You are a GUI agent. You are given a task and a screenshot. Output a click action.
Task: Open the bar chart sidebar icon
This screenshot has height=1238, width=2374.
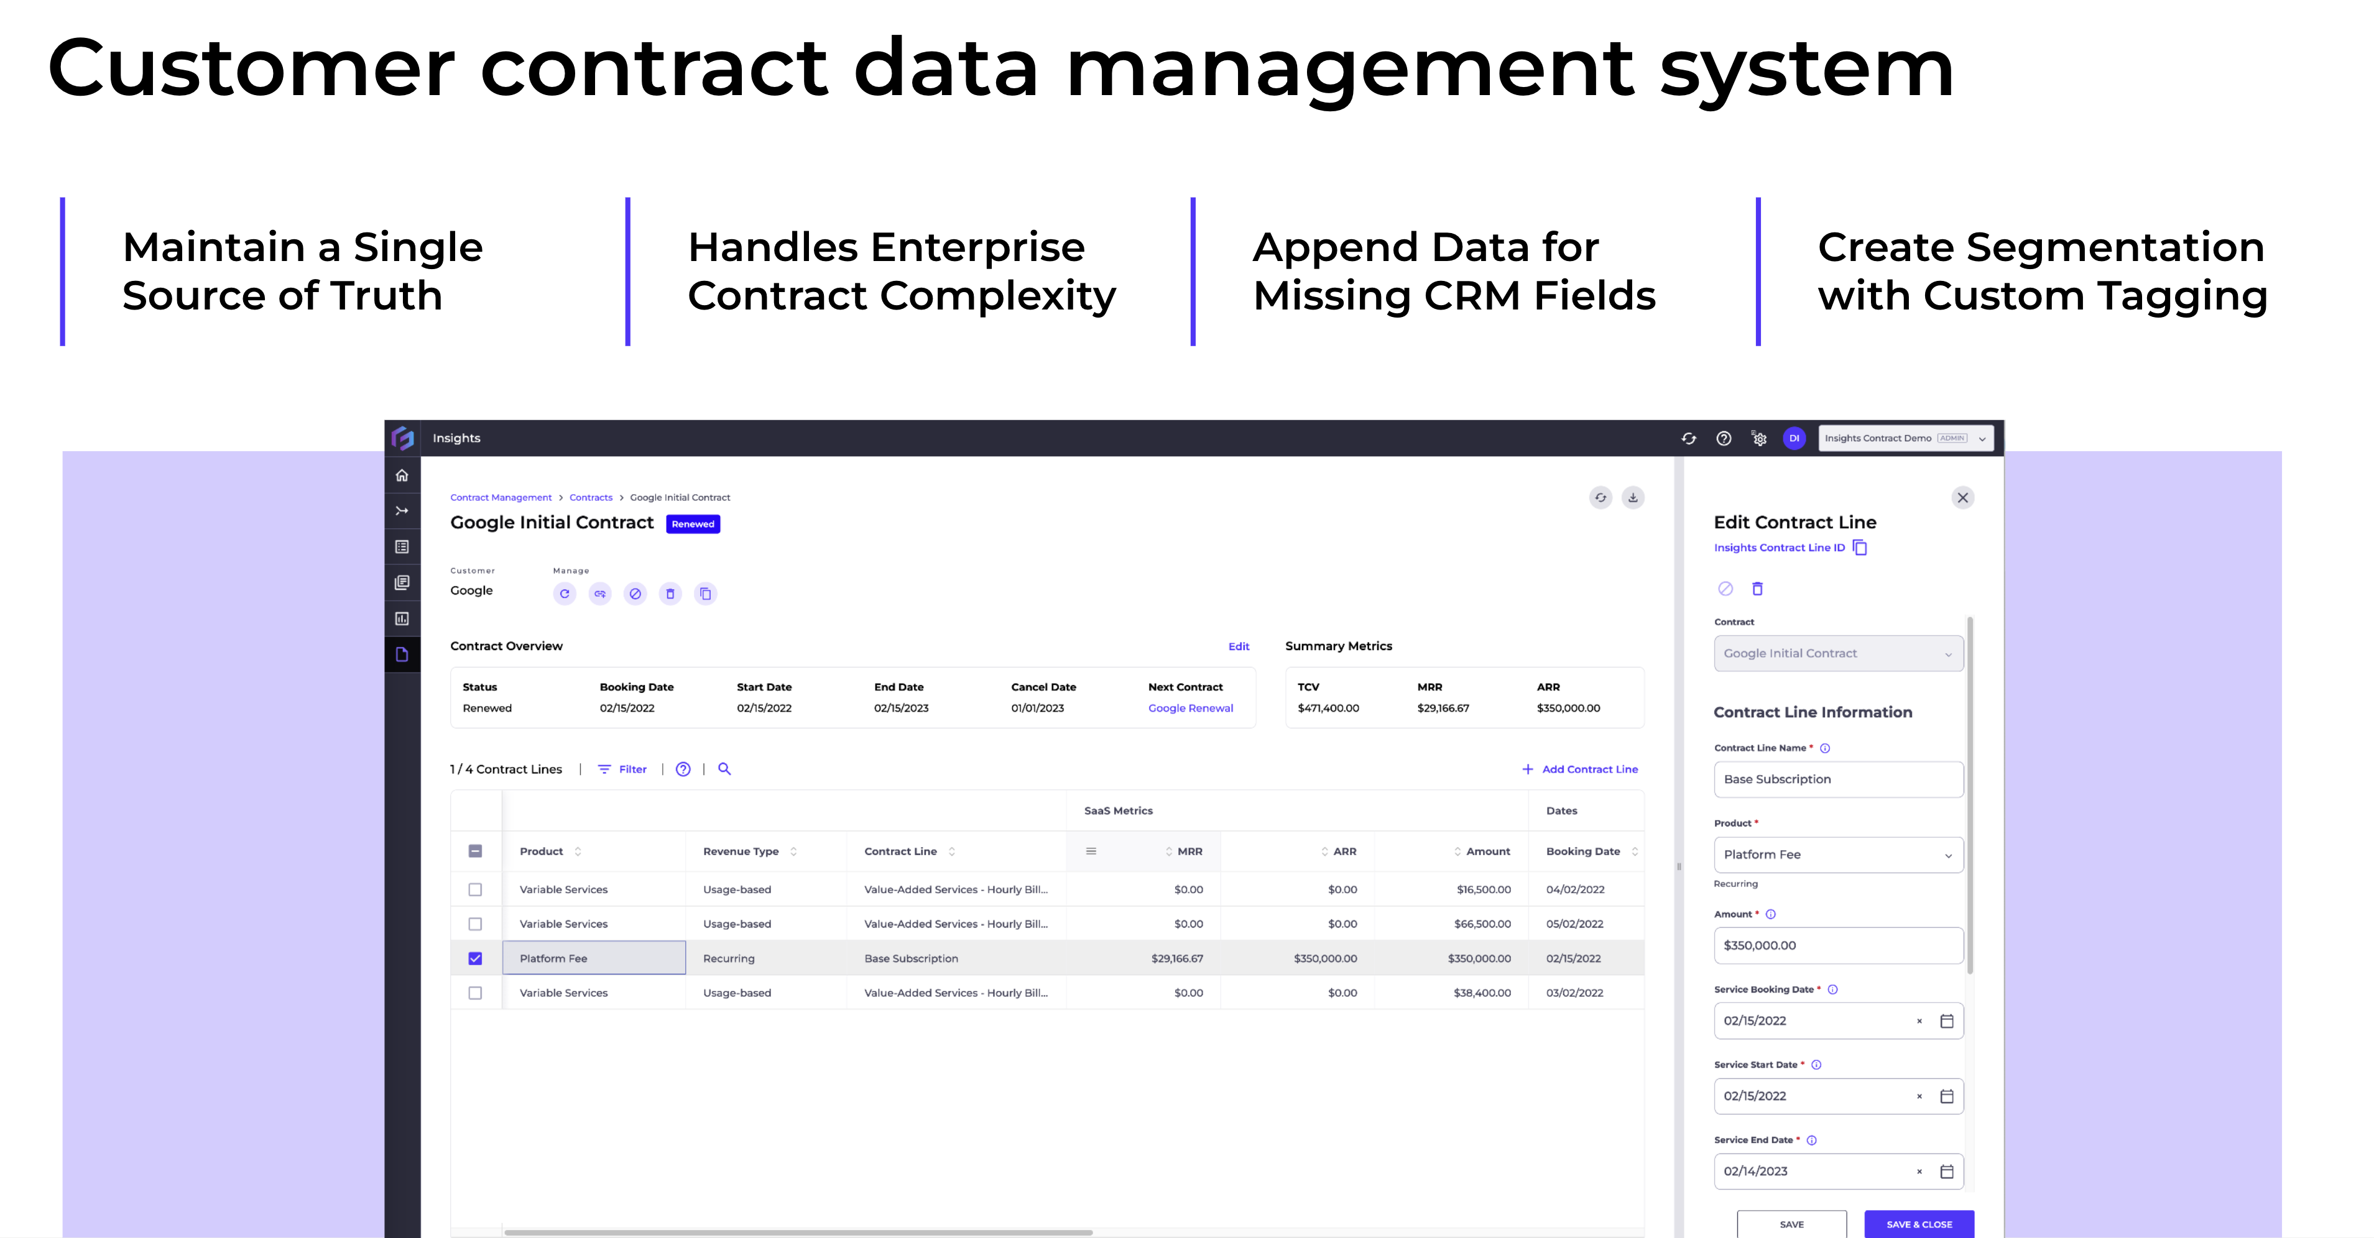(402, 618)
